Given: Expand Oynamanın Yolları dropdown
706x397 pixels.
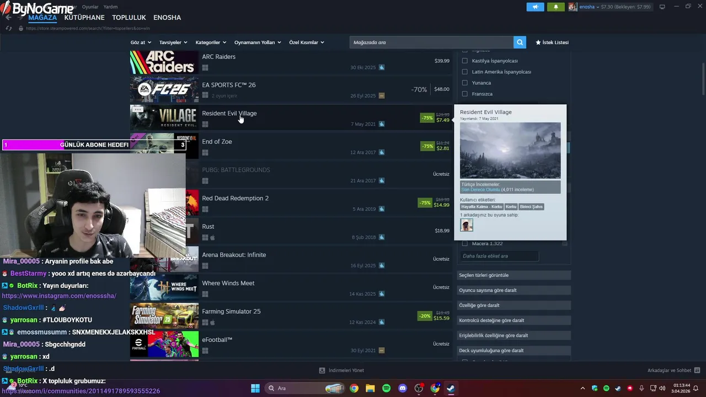Looking at the screenshot, I should pyautogui.click(x=258, y=42).
